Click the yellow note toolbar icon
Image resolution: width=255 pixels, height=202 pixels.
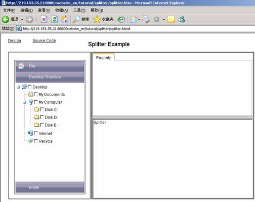point(171,19)
